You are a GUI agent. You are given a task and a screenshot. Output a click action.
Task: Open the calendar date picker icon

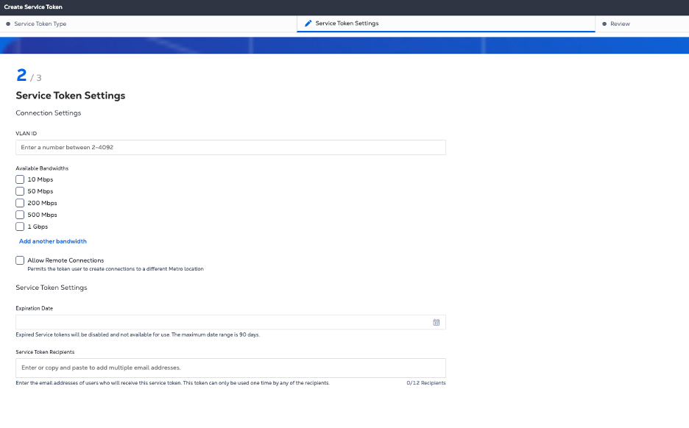point(437,322)
